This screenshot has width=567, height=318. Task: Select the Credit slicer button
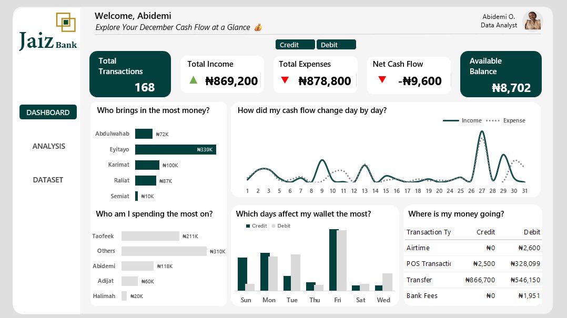pos(295,45)
